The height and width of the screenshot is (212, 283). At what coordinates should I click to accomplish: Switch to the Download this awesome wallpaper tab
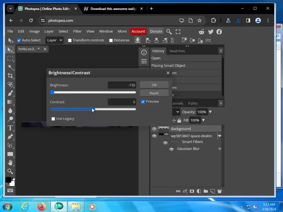114,9
